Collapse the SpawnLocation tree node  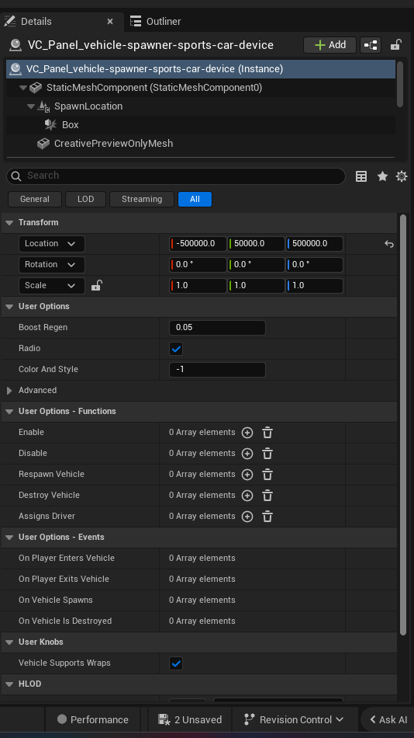[x=31, y=106]
